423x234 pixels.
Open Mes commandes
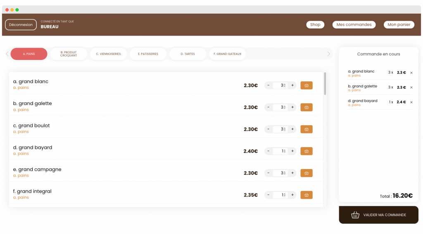tap(354, 24)
